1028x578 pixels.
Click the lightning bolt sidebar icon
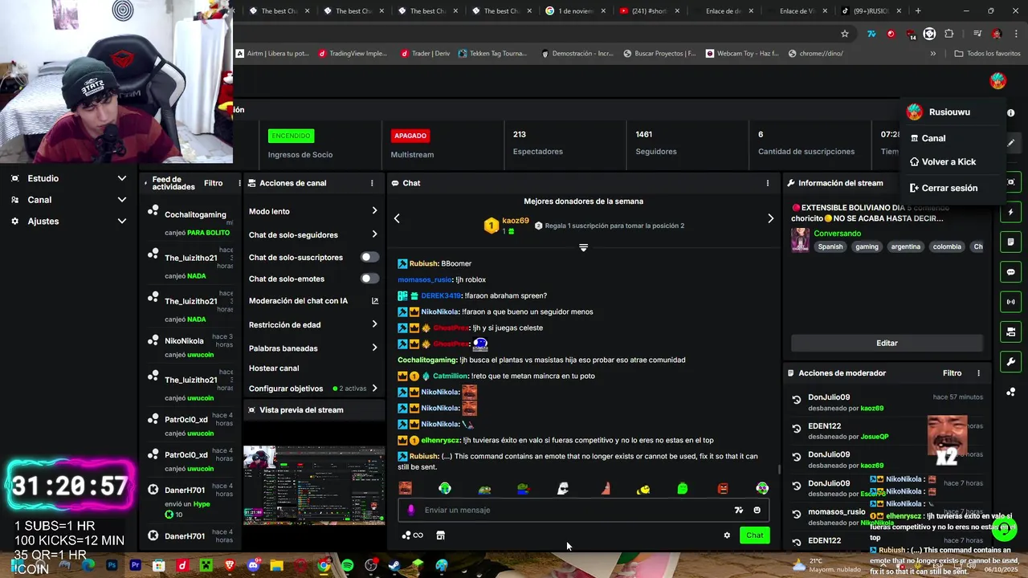pos(1011,213)
